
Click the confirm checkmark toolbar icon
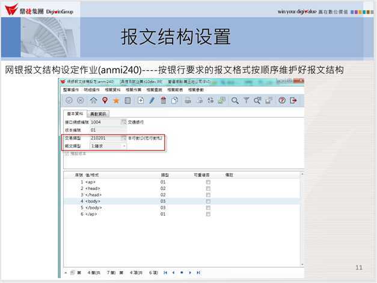tap(69, 100)
